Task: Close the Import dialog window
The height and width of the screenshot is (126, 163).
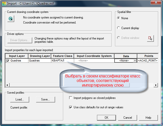Action: tap(156, 3)
